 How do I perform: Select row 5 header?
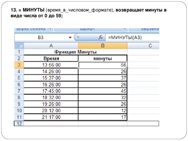pos(19,78)
